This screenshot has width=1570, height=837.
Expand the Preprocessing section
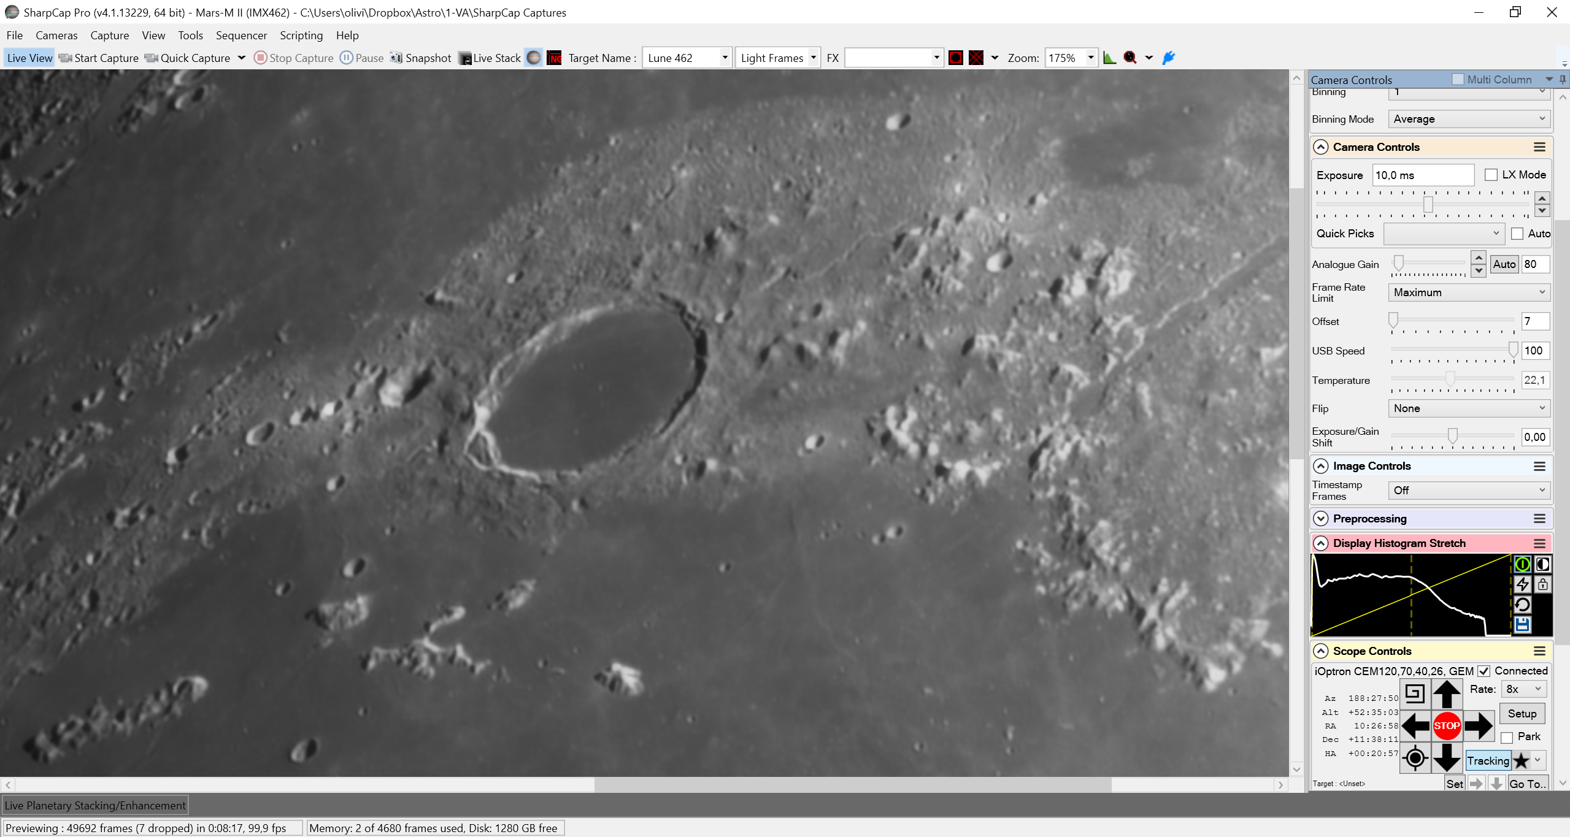pos(1320,519)
